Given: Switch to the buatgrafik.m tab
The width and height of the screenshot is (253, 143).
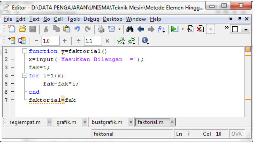Looking at the screenshot, I should pyautogui.click(x=107, y=122).
